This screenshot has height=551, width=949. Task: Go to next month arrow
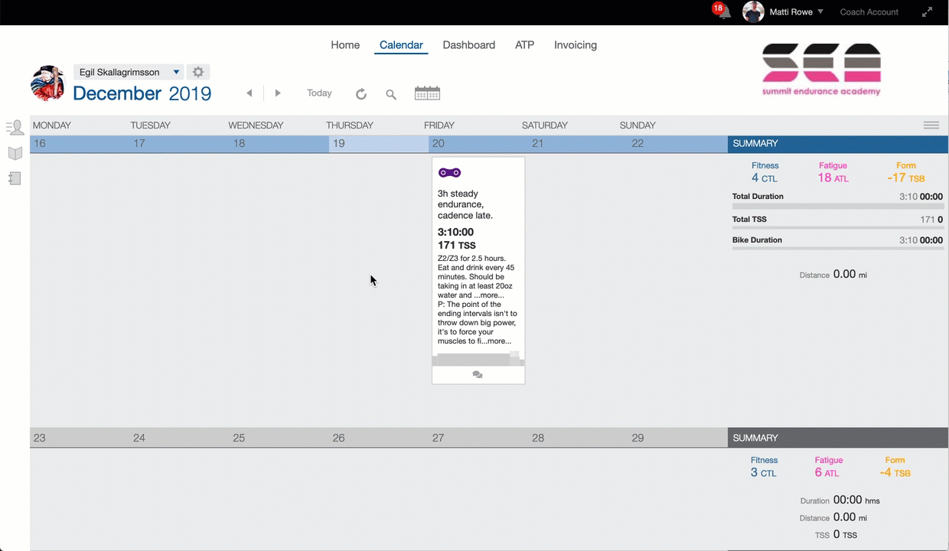click(278, 93)
